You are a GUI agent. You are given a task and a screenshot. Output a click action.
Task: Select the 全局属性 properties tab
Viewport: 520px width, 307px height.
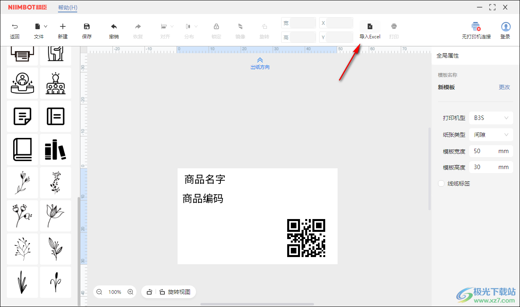click(448, 56)
